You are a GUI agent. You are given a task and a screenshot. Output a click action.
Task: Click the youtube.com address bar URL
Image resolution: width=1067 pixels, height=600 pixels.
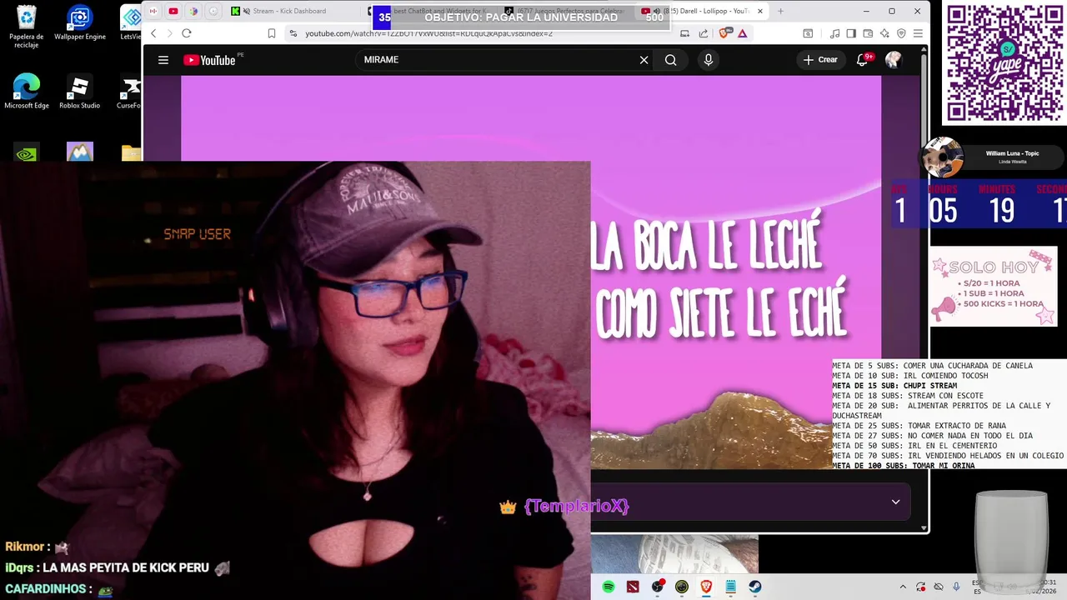click(x=428, y=33)
